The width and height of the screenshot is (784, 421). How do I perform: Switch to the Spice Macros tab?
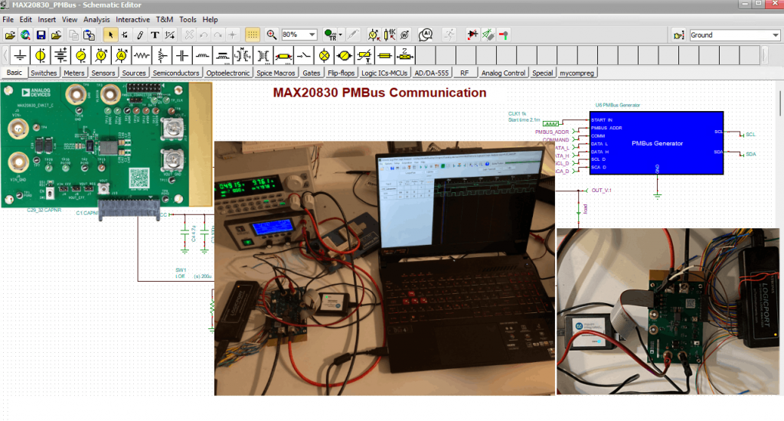coord(275,73)
